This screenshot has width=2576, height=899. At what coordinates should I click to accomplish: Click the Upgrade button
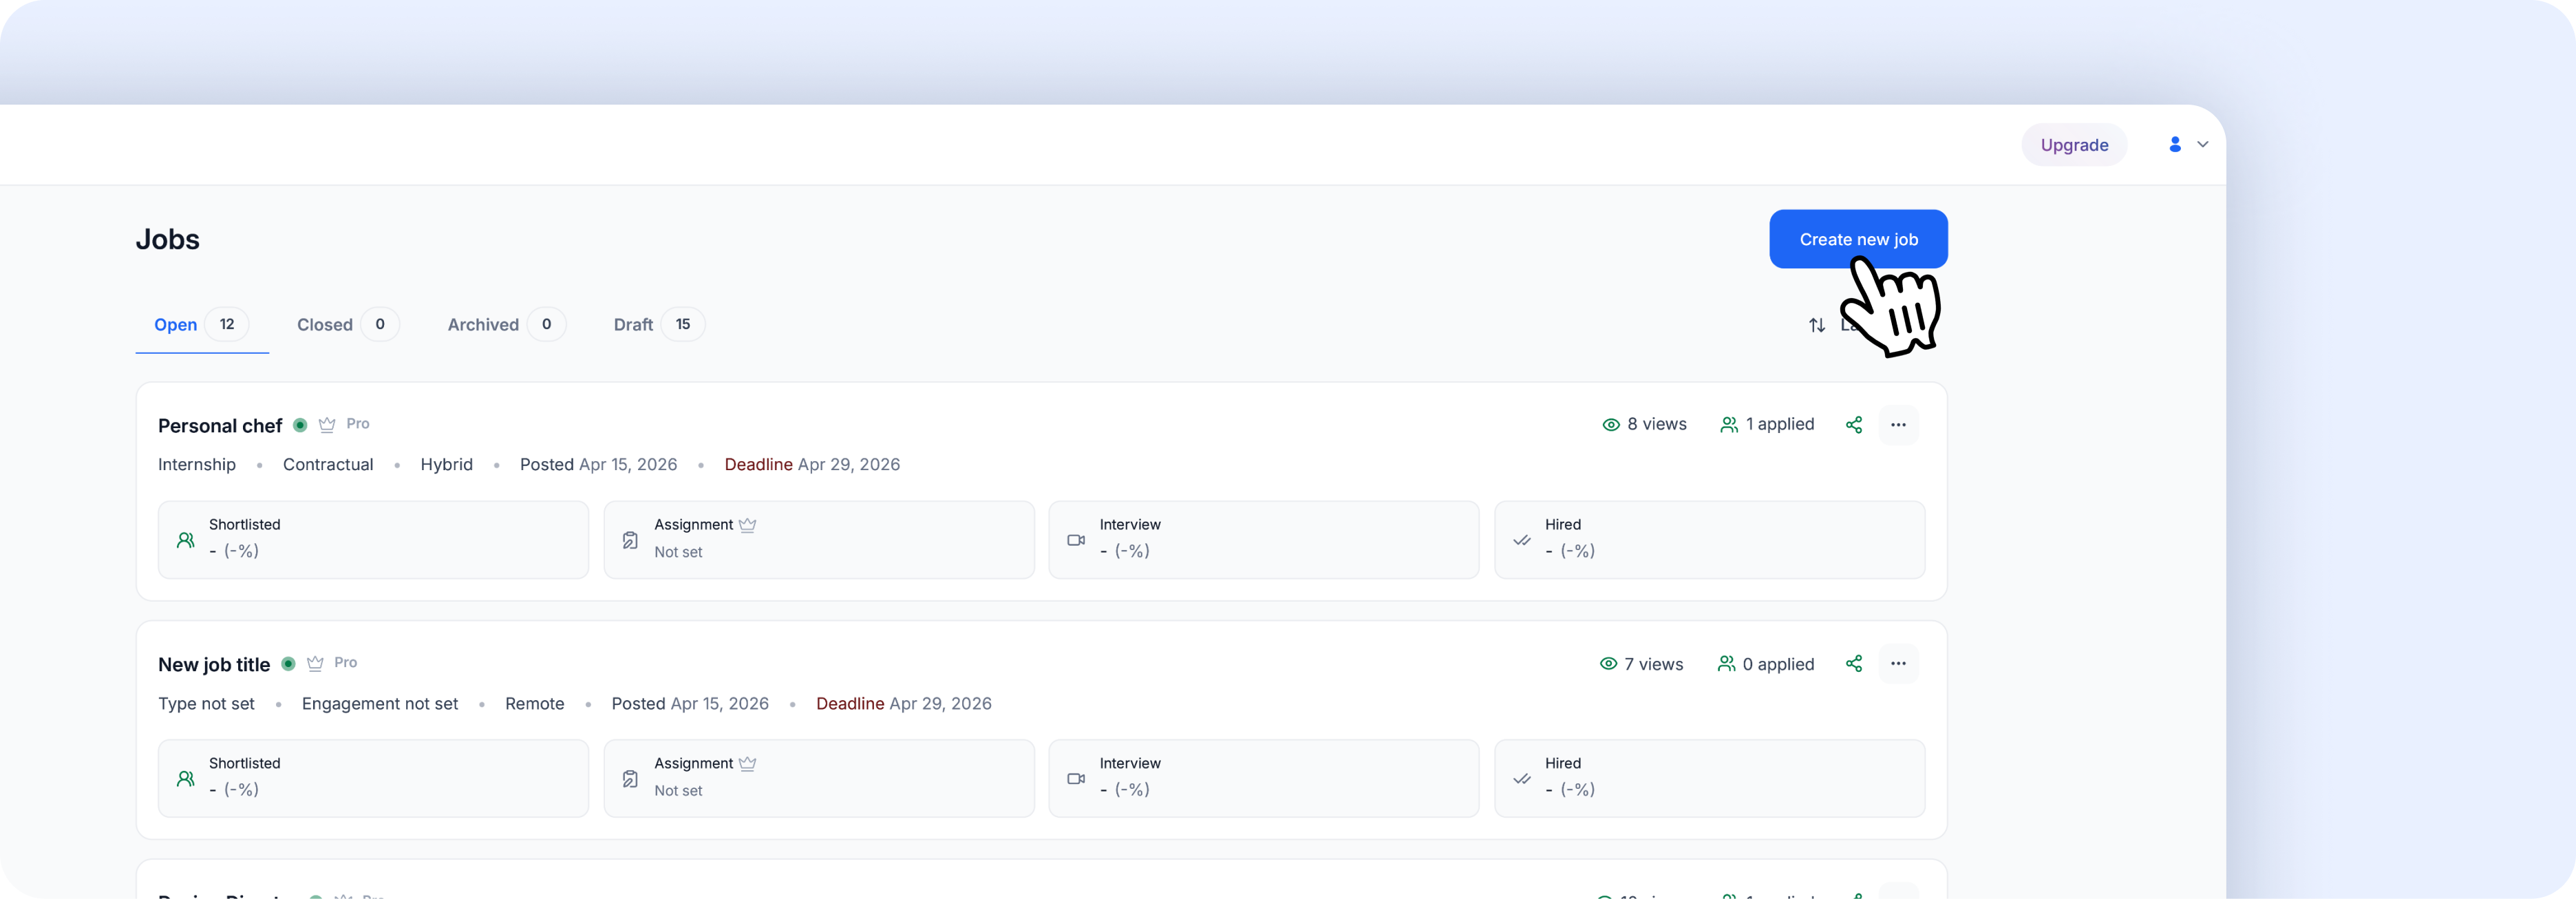pos(2074,145)
